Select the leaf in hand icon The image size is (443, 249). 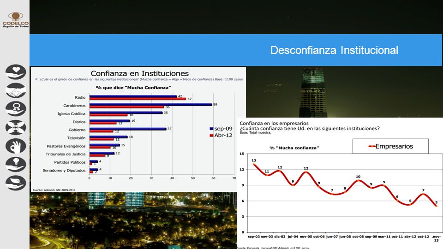16,183
